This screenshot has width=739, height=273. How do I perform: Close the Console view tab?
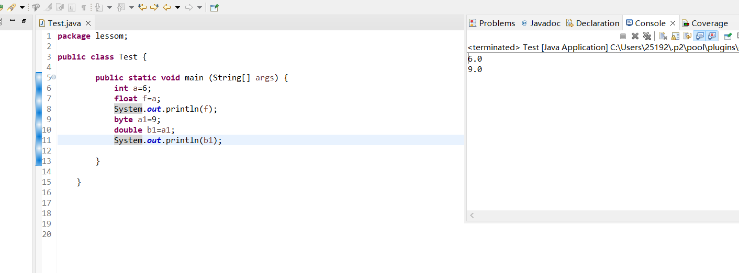point(673,23)
